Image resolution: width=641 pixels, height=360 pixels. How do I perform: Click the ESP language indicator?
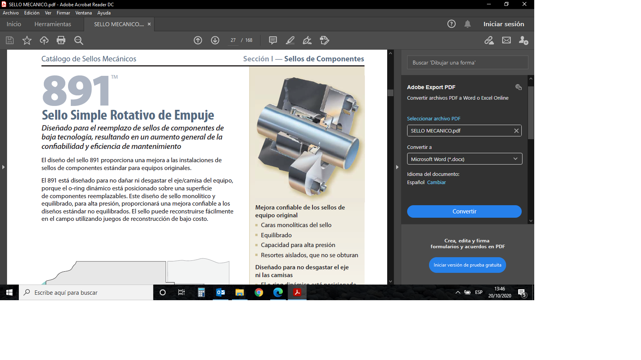point(479,292)
